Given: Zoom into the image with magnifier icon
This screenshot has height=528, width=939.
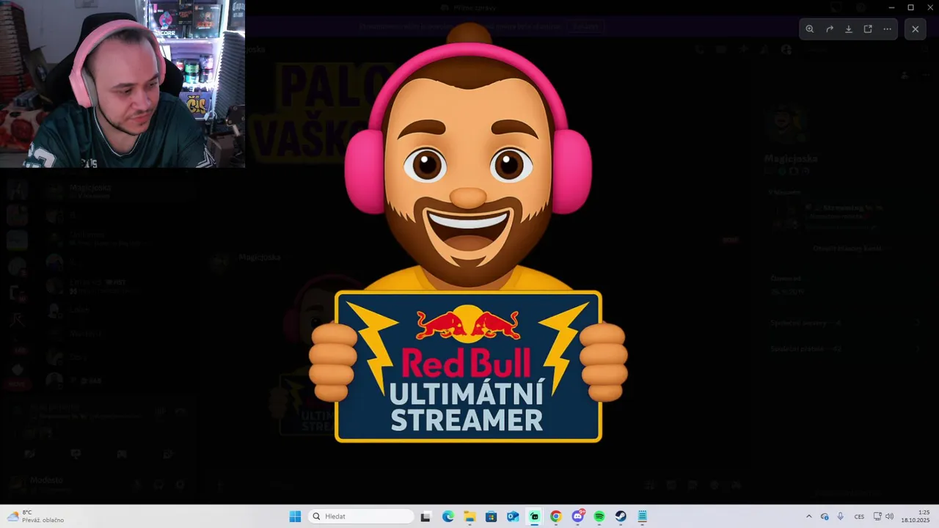Looking at the screenshot, I should 810,29.
